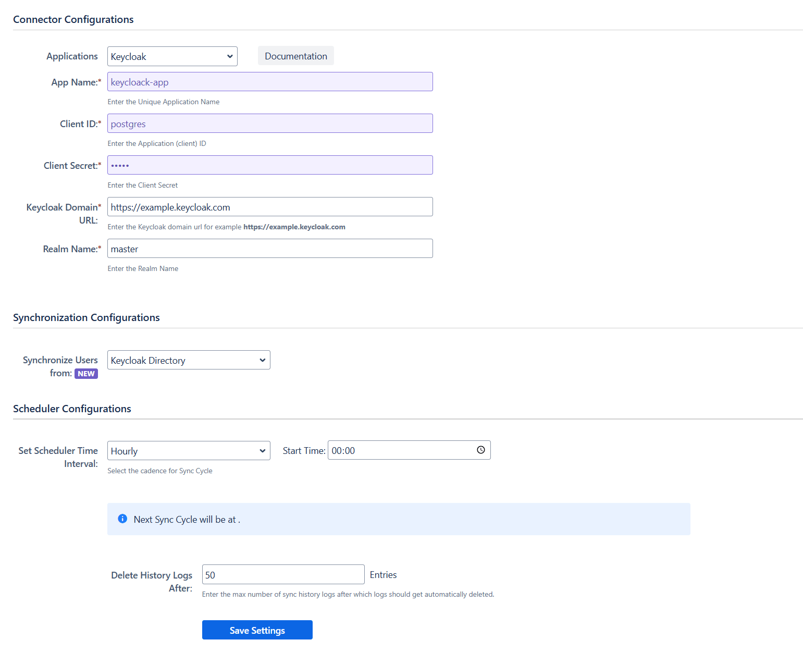Click the NEW badge beside Synchronize Users

click(86, 374)
